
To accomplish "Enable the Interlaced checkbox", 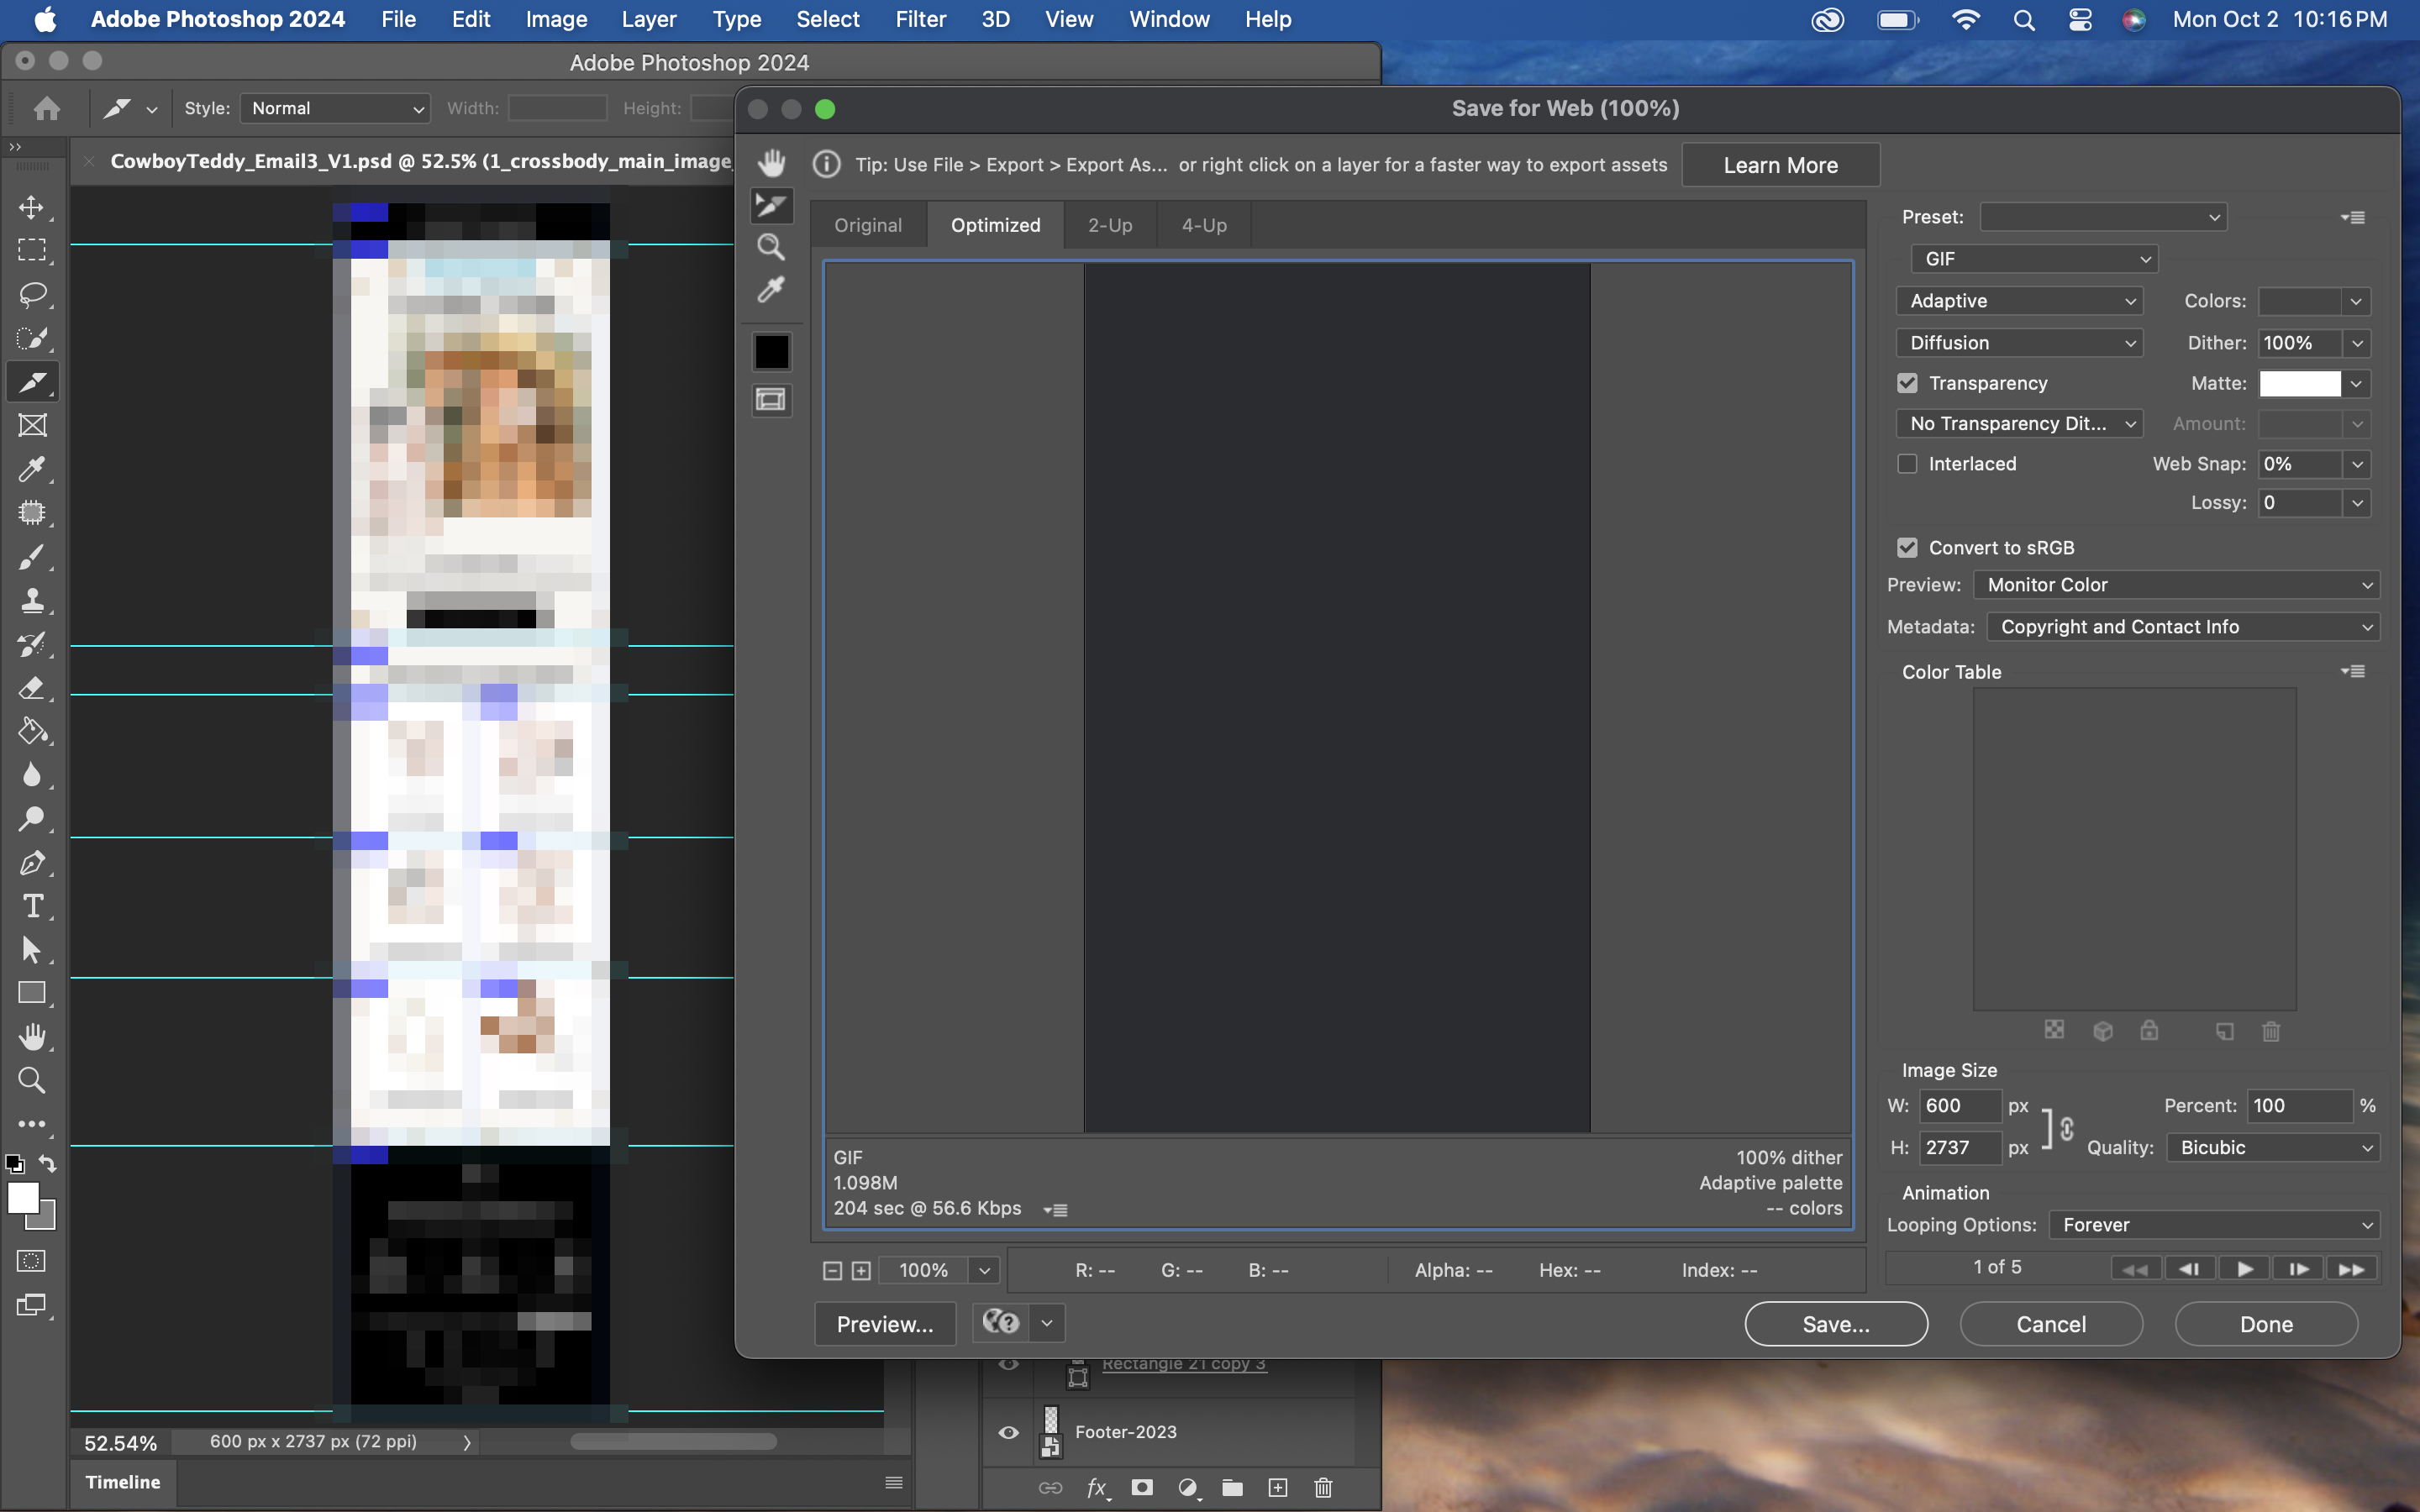I will click(1907, 463).
